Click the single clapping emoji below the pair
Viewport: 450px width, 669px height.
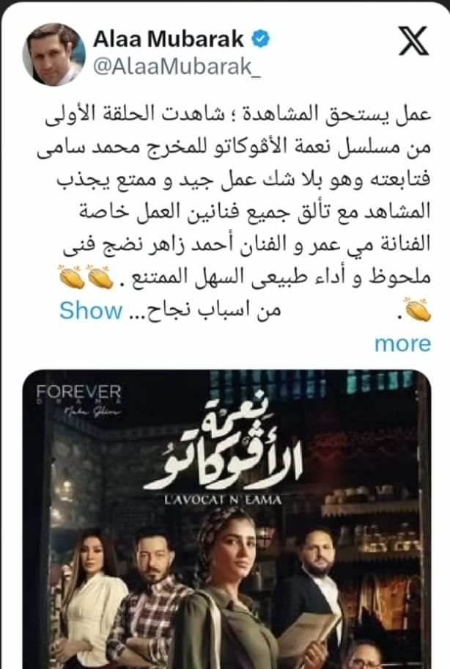[x=417, y=310]
